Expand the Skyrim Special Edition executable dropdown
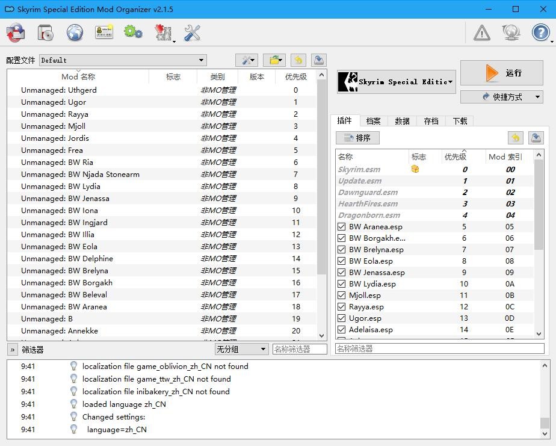 click(396, 82)
